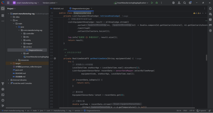Select pom.xml in project tree
This screenshot has height=113, width=213.
point(18,70)
